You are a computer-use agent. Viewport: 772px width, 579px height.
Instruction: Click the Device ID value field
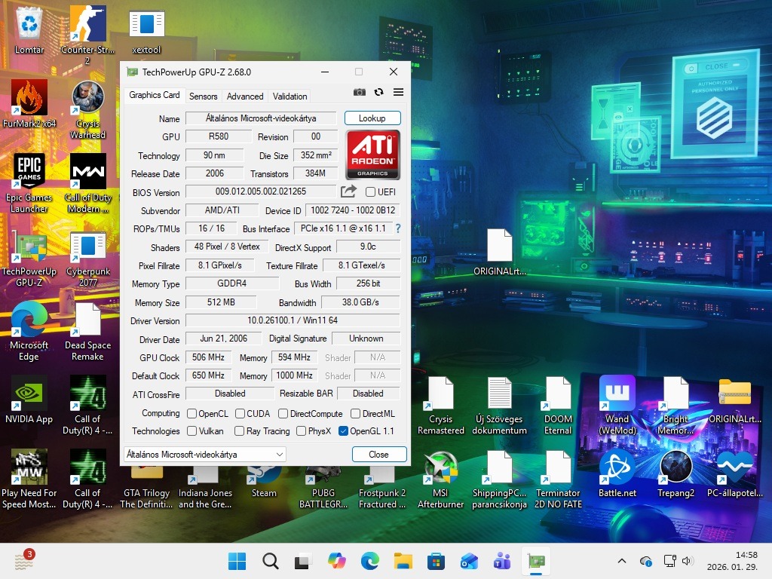pos(353,210)
